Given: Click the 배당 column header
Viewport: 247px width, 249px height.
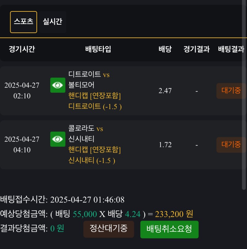Looking at the screenshot, I should click(x=165, y=49).
